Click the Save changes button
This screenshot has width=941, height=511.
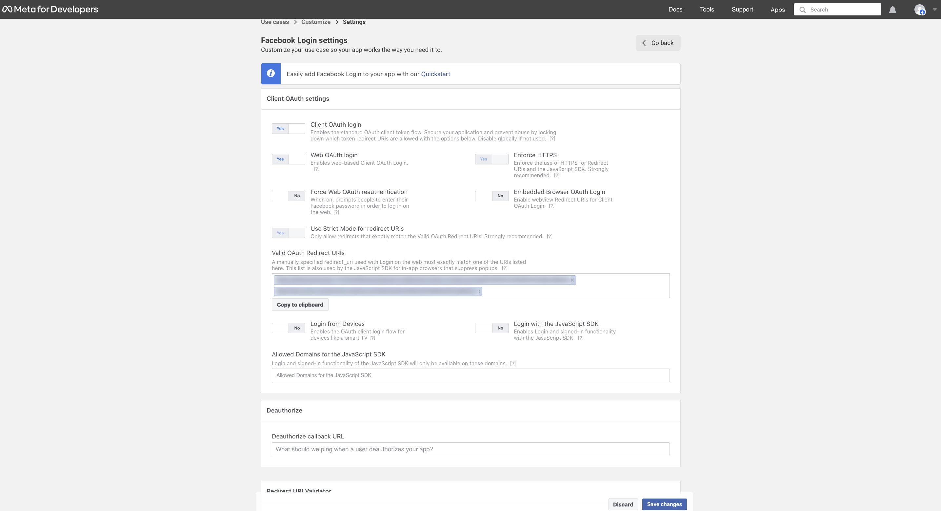click(664, 504)
